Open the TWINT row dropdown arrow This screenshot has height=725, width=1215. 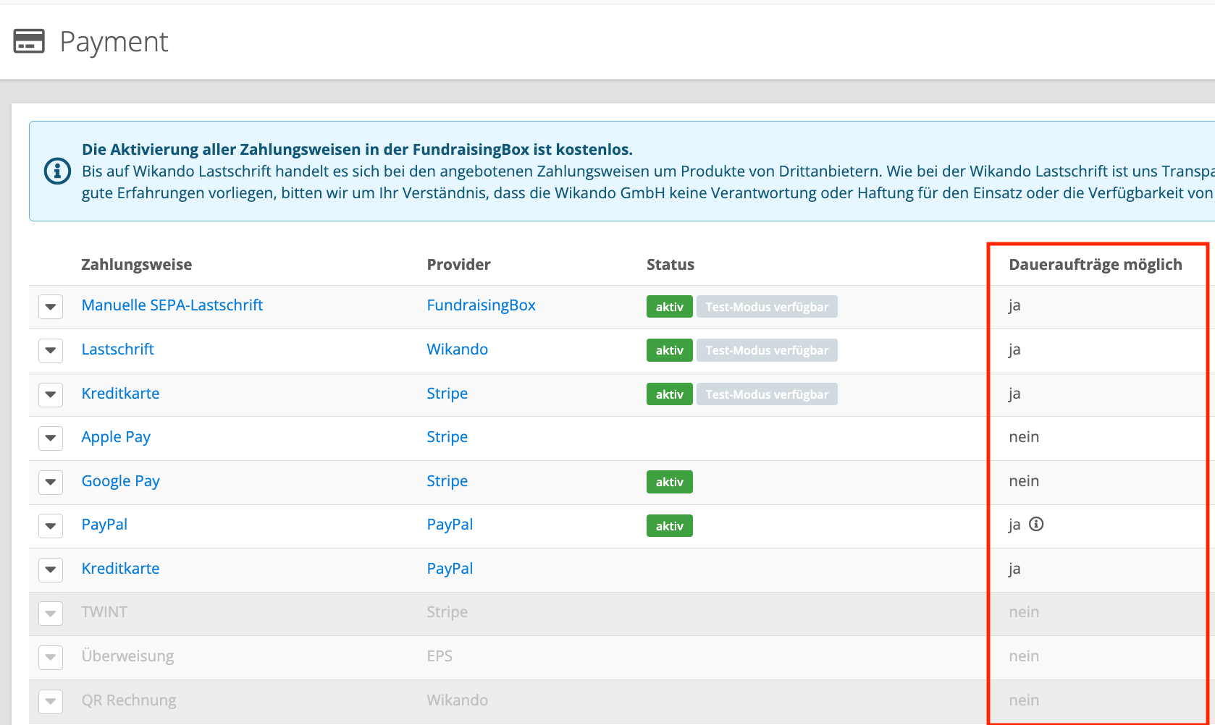point(51,614)
